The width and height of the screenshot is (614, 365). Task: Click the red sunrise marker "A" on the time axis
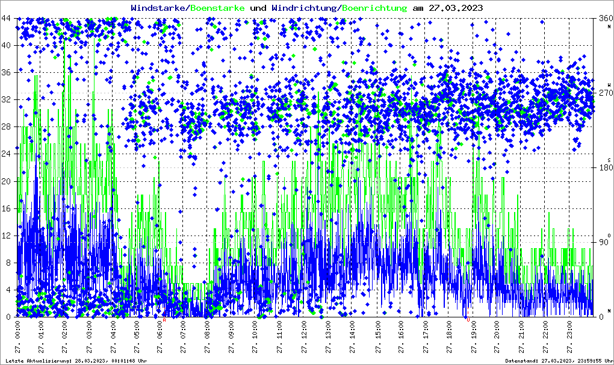tap(164, 320)
